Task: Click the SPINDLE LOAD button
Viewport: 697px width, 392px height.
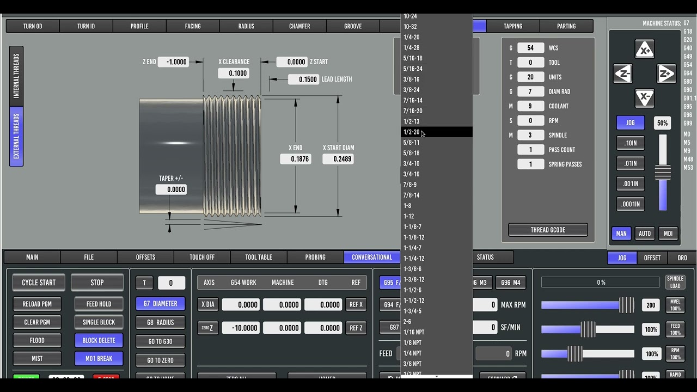Action: 675,282
